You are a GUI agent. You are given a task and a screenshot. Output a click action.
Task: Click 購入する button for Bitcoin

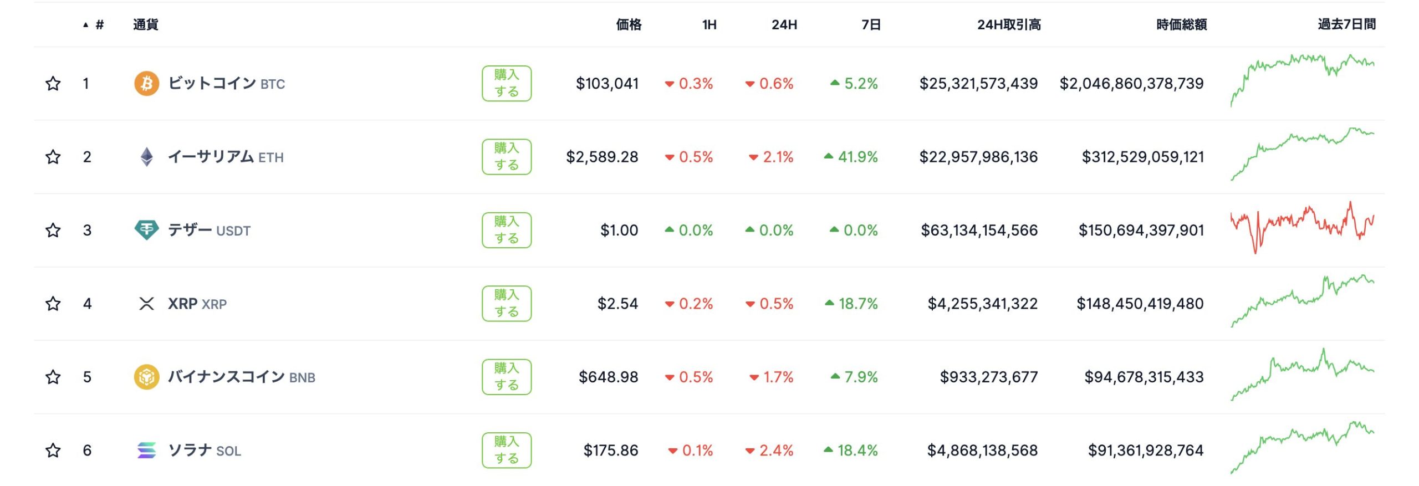507,83
